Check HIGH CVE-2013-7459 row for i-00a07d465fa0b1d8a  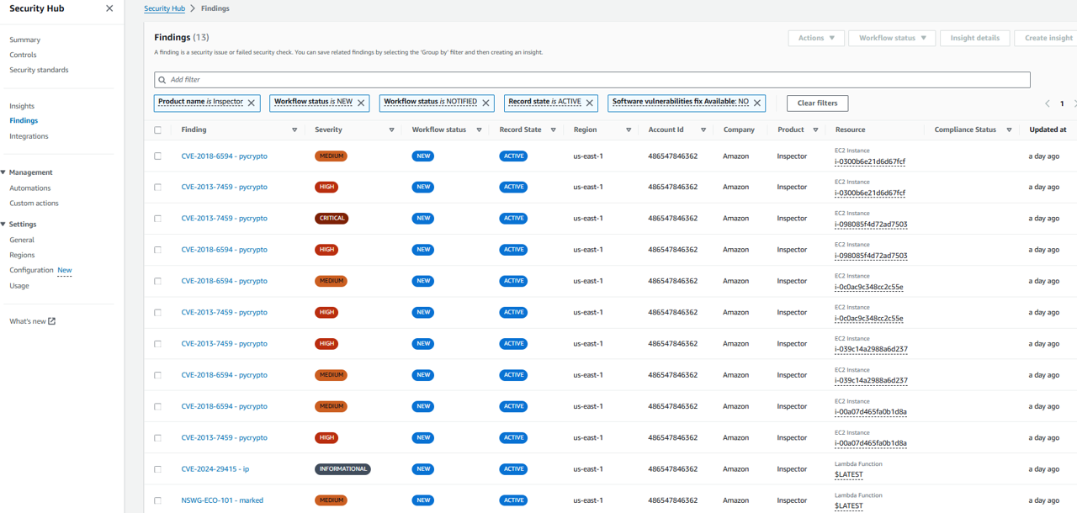[x=157, y=438]
